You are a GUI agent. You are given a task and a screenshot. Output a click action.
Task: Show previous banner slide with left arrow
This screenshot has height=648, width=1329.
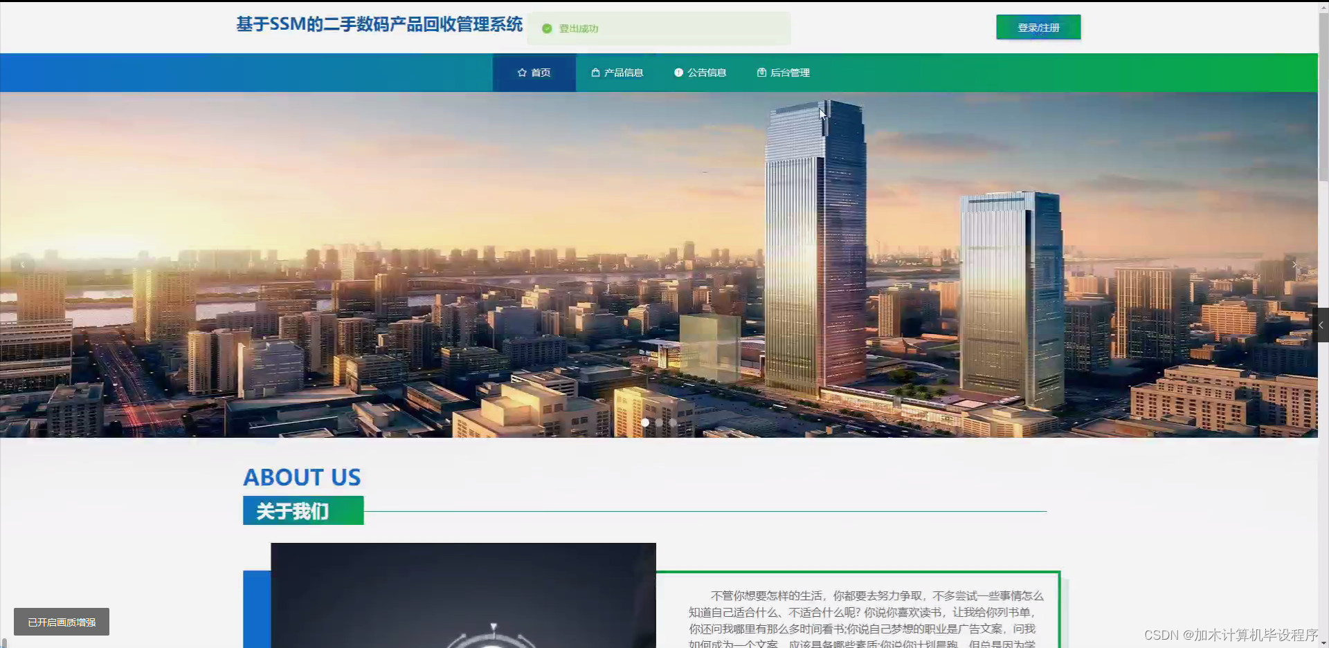[23, 264]
